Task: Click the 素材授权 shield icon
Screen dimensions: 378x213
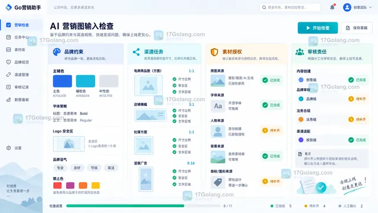Action: click(x=214, y=52)
